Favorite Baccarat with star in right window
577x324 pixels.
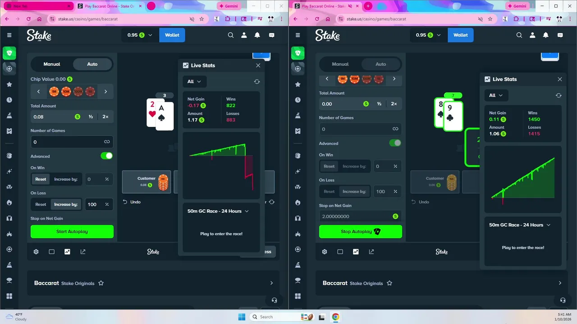(389, 283)
